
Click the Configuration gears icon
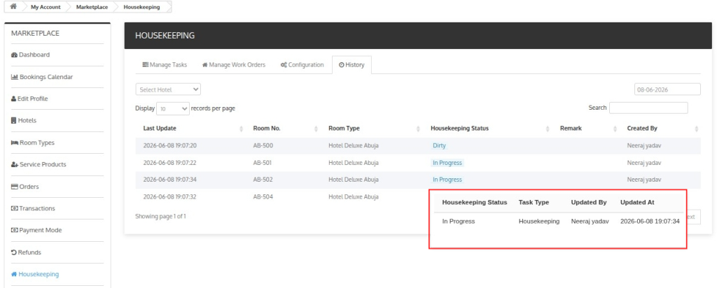pos(284,65)
